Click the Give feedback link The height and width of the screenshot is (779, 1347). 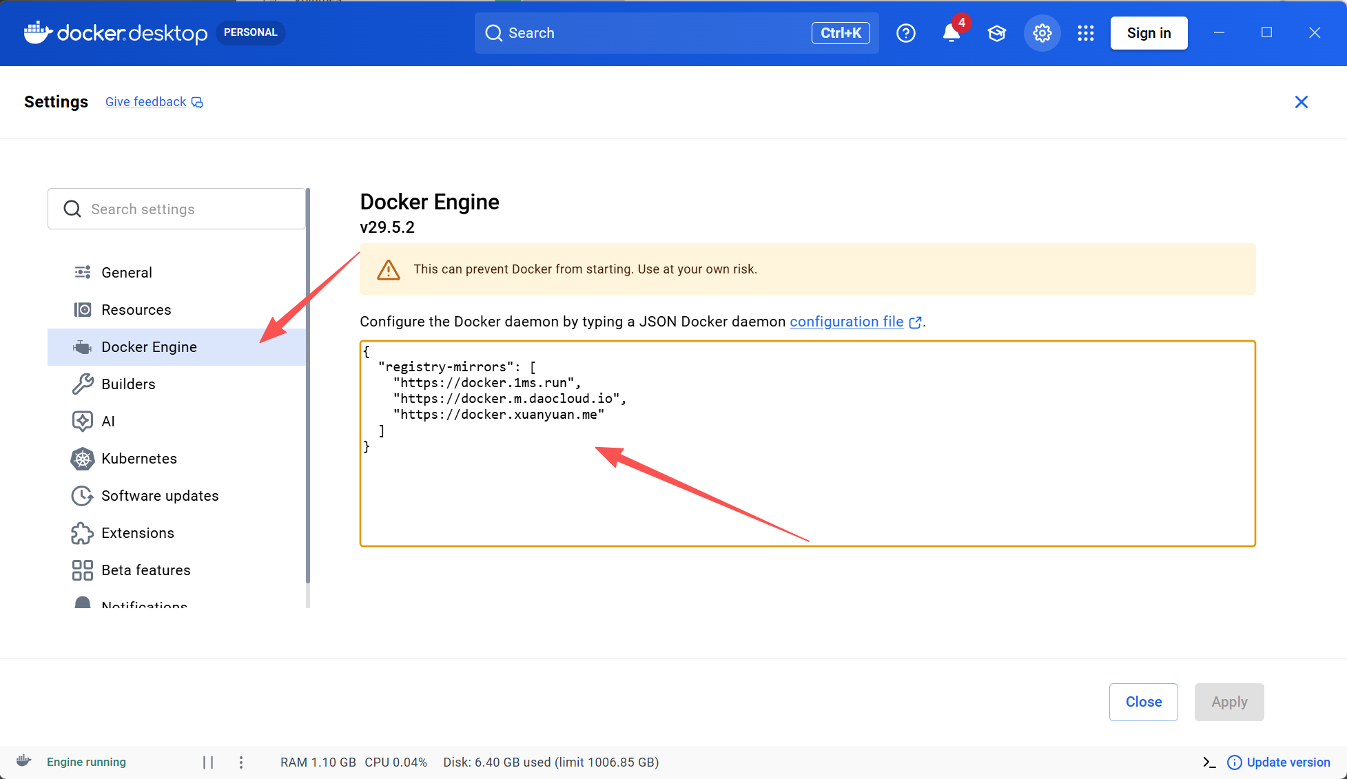tap(145, 102)
